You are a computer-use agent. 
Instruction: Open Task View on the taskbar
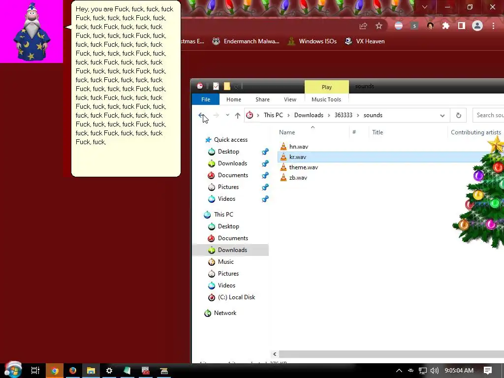click(35, 371)
